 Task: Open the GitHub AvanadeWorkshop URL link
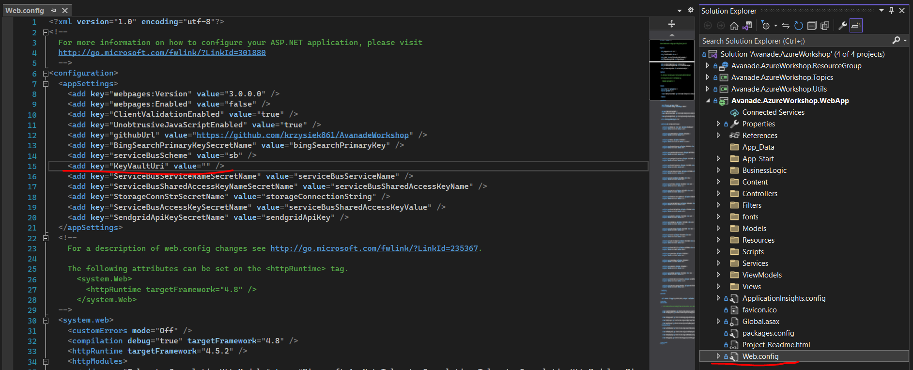pyautogui.click(x=303, y=135)
